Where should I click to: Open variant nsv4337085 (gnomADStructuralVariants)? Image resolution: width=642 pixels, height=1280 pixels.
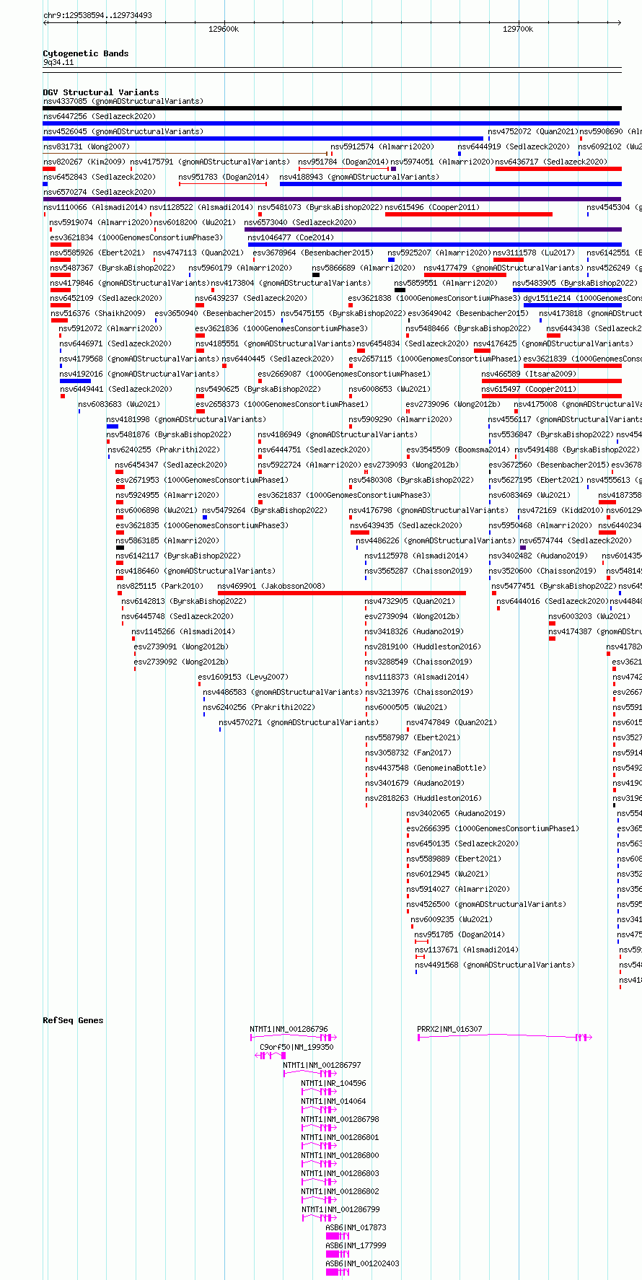[123, 101]
